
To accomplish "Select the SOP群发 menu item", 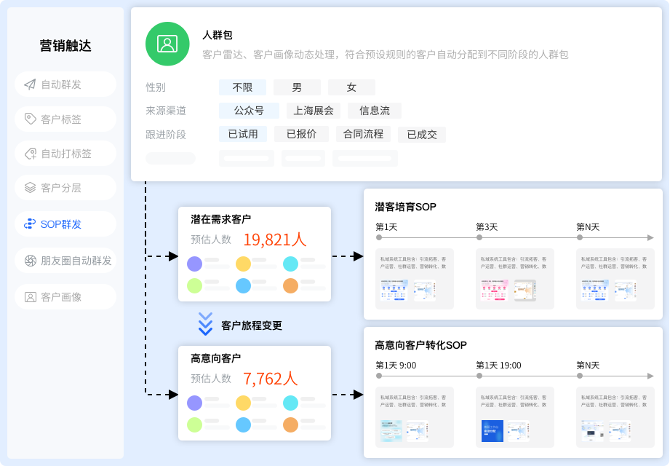I will tap(65, 224).
